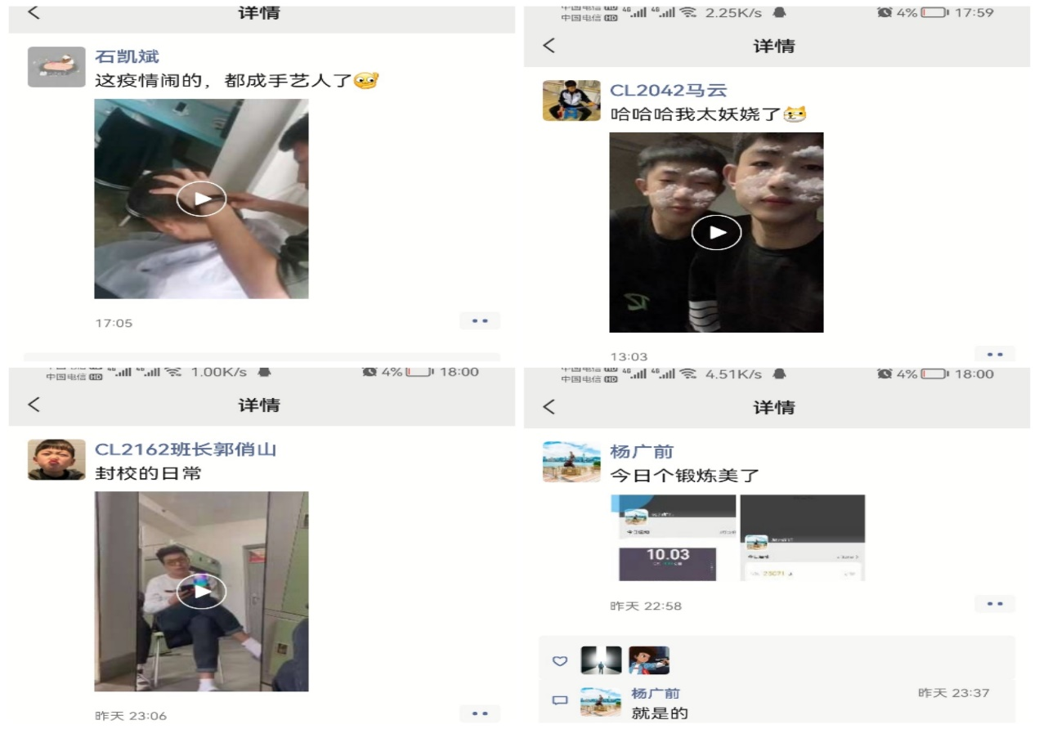Open 石凯斌's profile avatar

56,67
